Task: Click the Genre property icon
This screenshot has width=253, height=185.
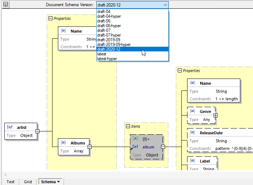Action: 192,112
